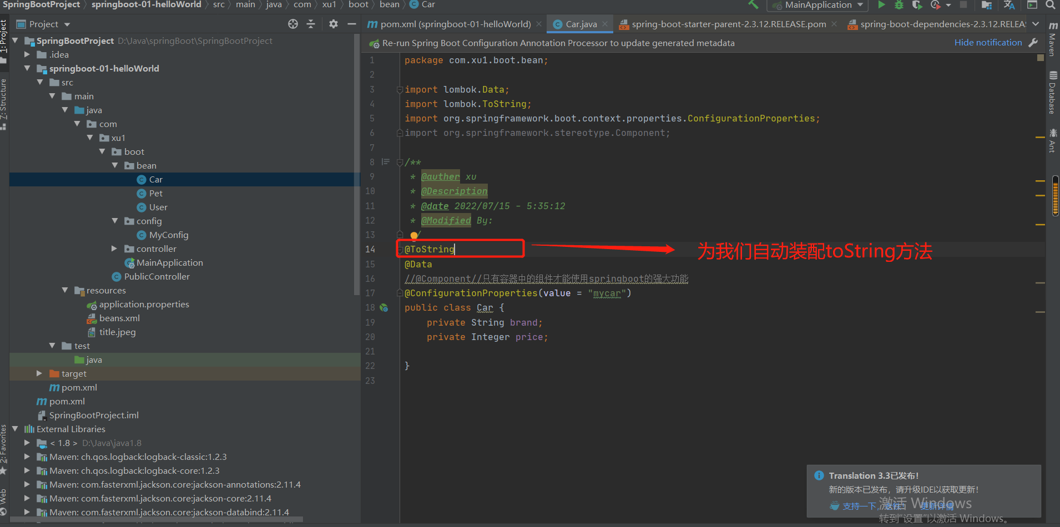Select PublicController in Project tree
The width and height of the screenshot is (1060, 527).
(x=157, y=276)
